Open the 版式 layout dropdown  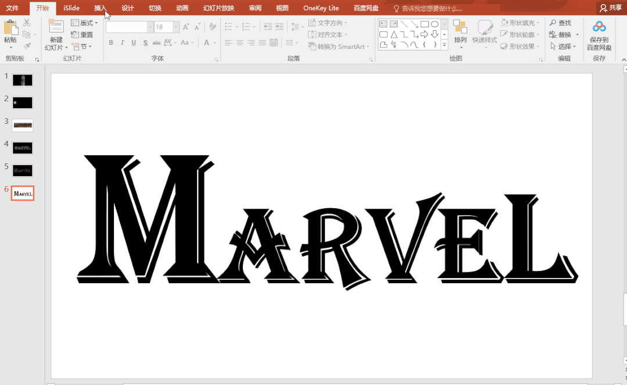point(84,23)
